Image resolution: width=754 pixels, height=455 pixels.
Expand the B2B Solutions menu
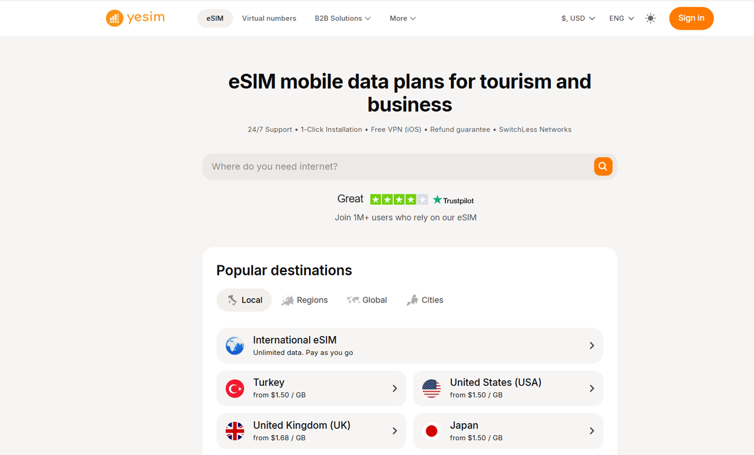tap(342, 18)
